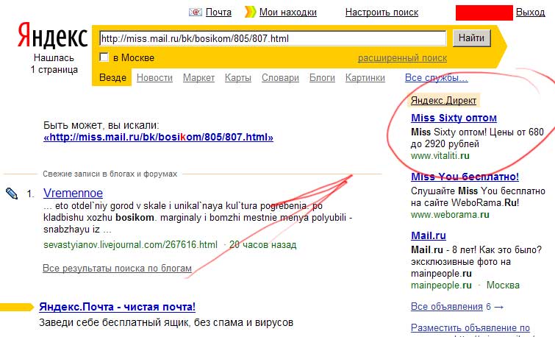Open the Vremennoe search result
Image resolution: width=555 pixels, height=337 pixels.
tap(73, 193)
